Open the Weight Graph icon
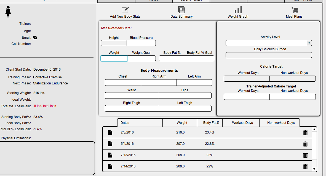The height and width of the screenshot is (176, 326). [238, 10]
